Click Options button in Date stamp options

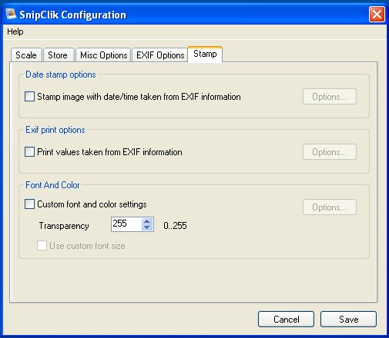click(x=330, y=97)
